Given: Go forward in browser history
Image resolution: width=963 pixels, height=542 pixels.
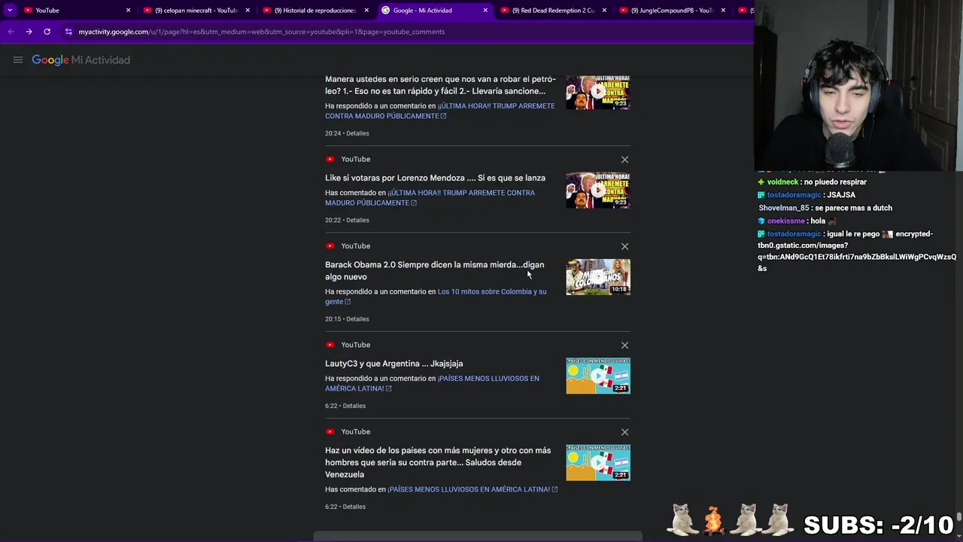Looking at the screenshot, I should pos(29,32).
